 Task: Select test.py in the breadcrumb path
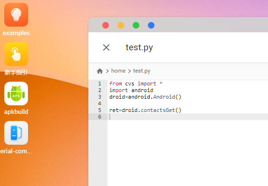coord(142,71)
